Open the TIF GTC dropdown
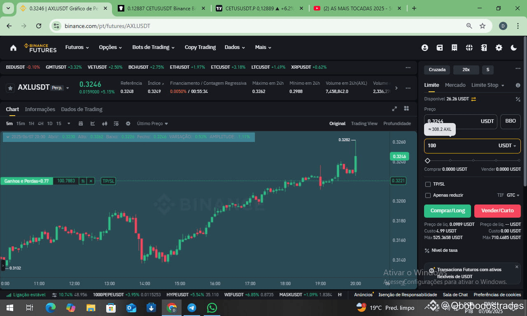The height and width of the screenshot is (316, 527). click(x=513, y=195)
